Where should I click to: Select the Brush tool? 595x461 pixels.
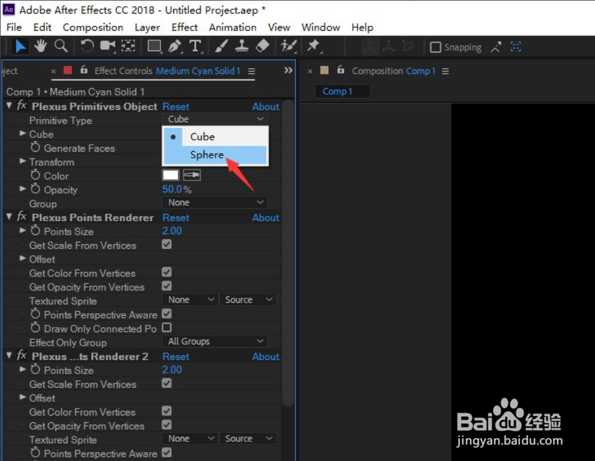(x=221, y=46)
